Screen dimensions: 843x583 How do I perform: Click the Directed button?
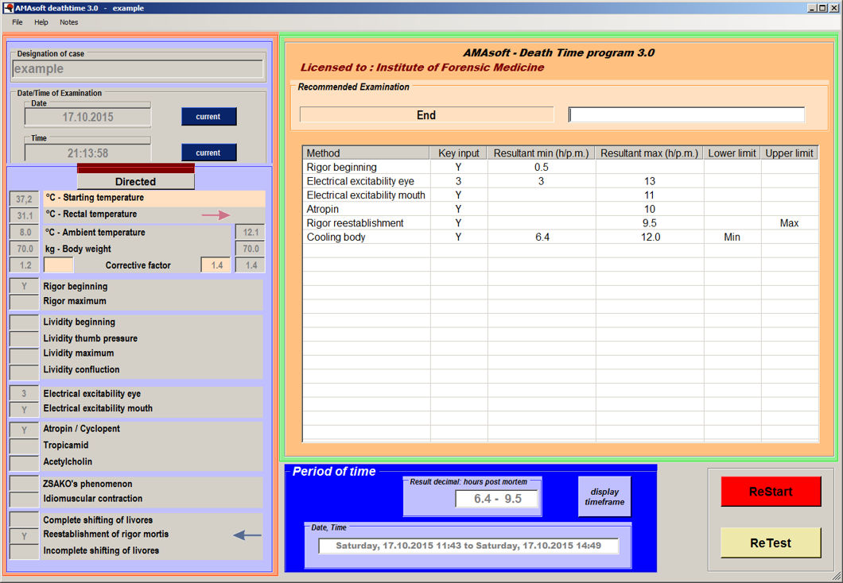135,181
